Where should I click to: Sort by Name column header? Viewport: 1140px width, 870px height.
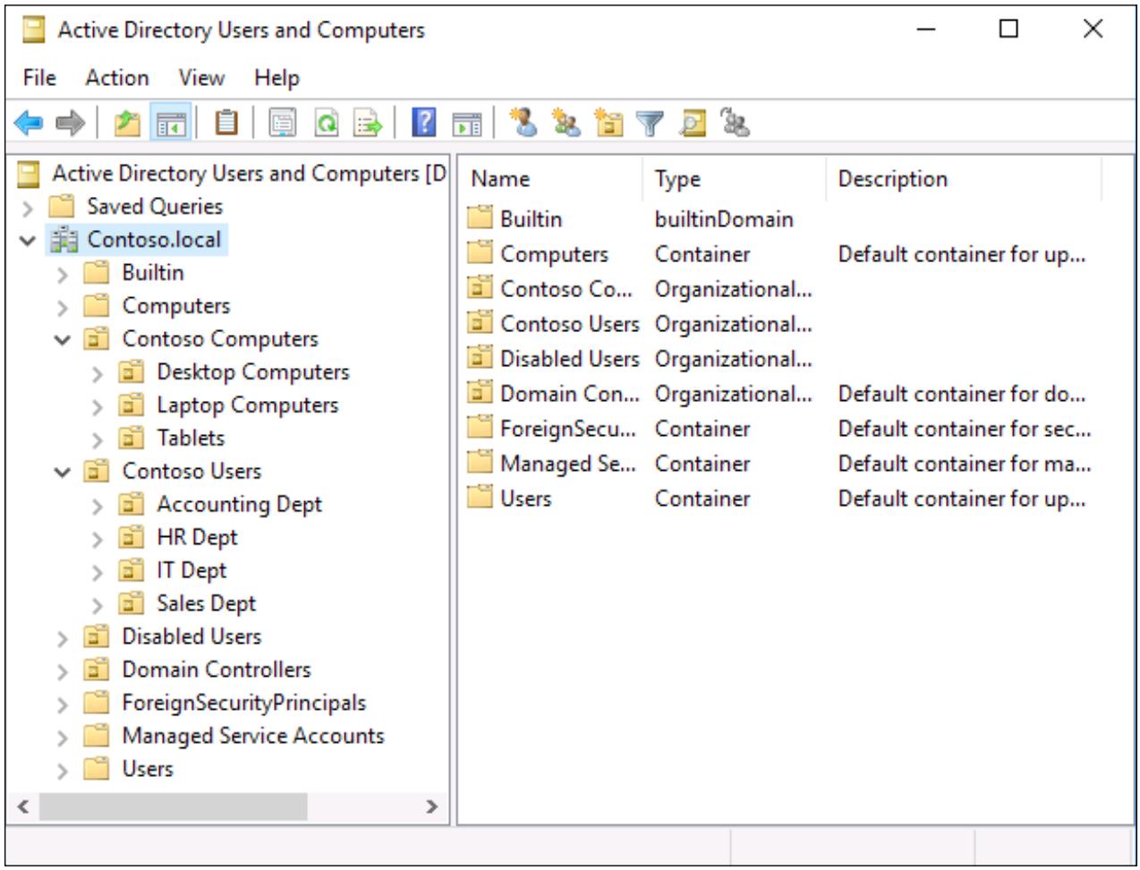point(552,179)
